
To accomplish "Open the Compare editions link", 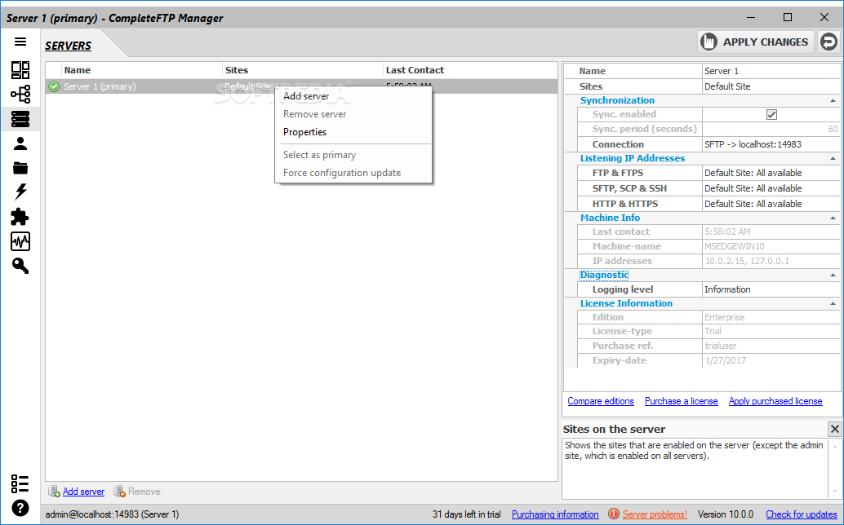I will click(x=601, y=401).
